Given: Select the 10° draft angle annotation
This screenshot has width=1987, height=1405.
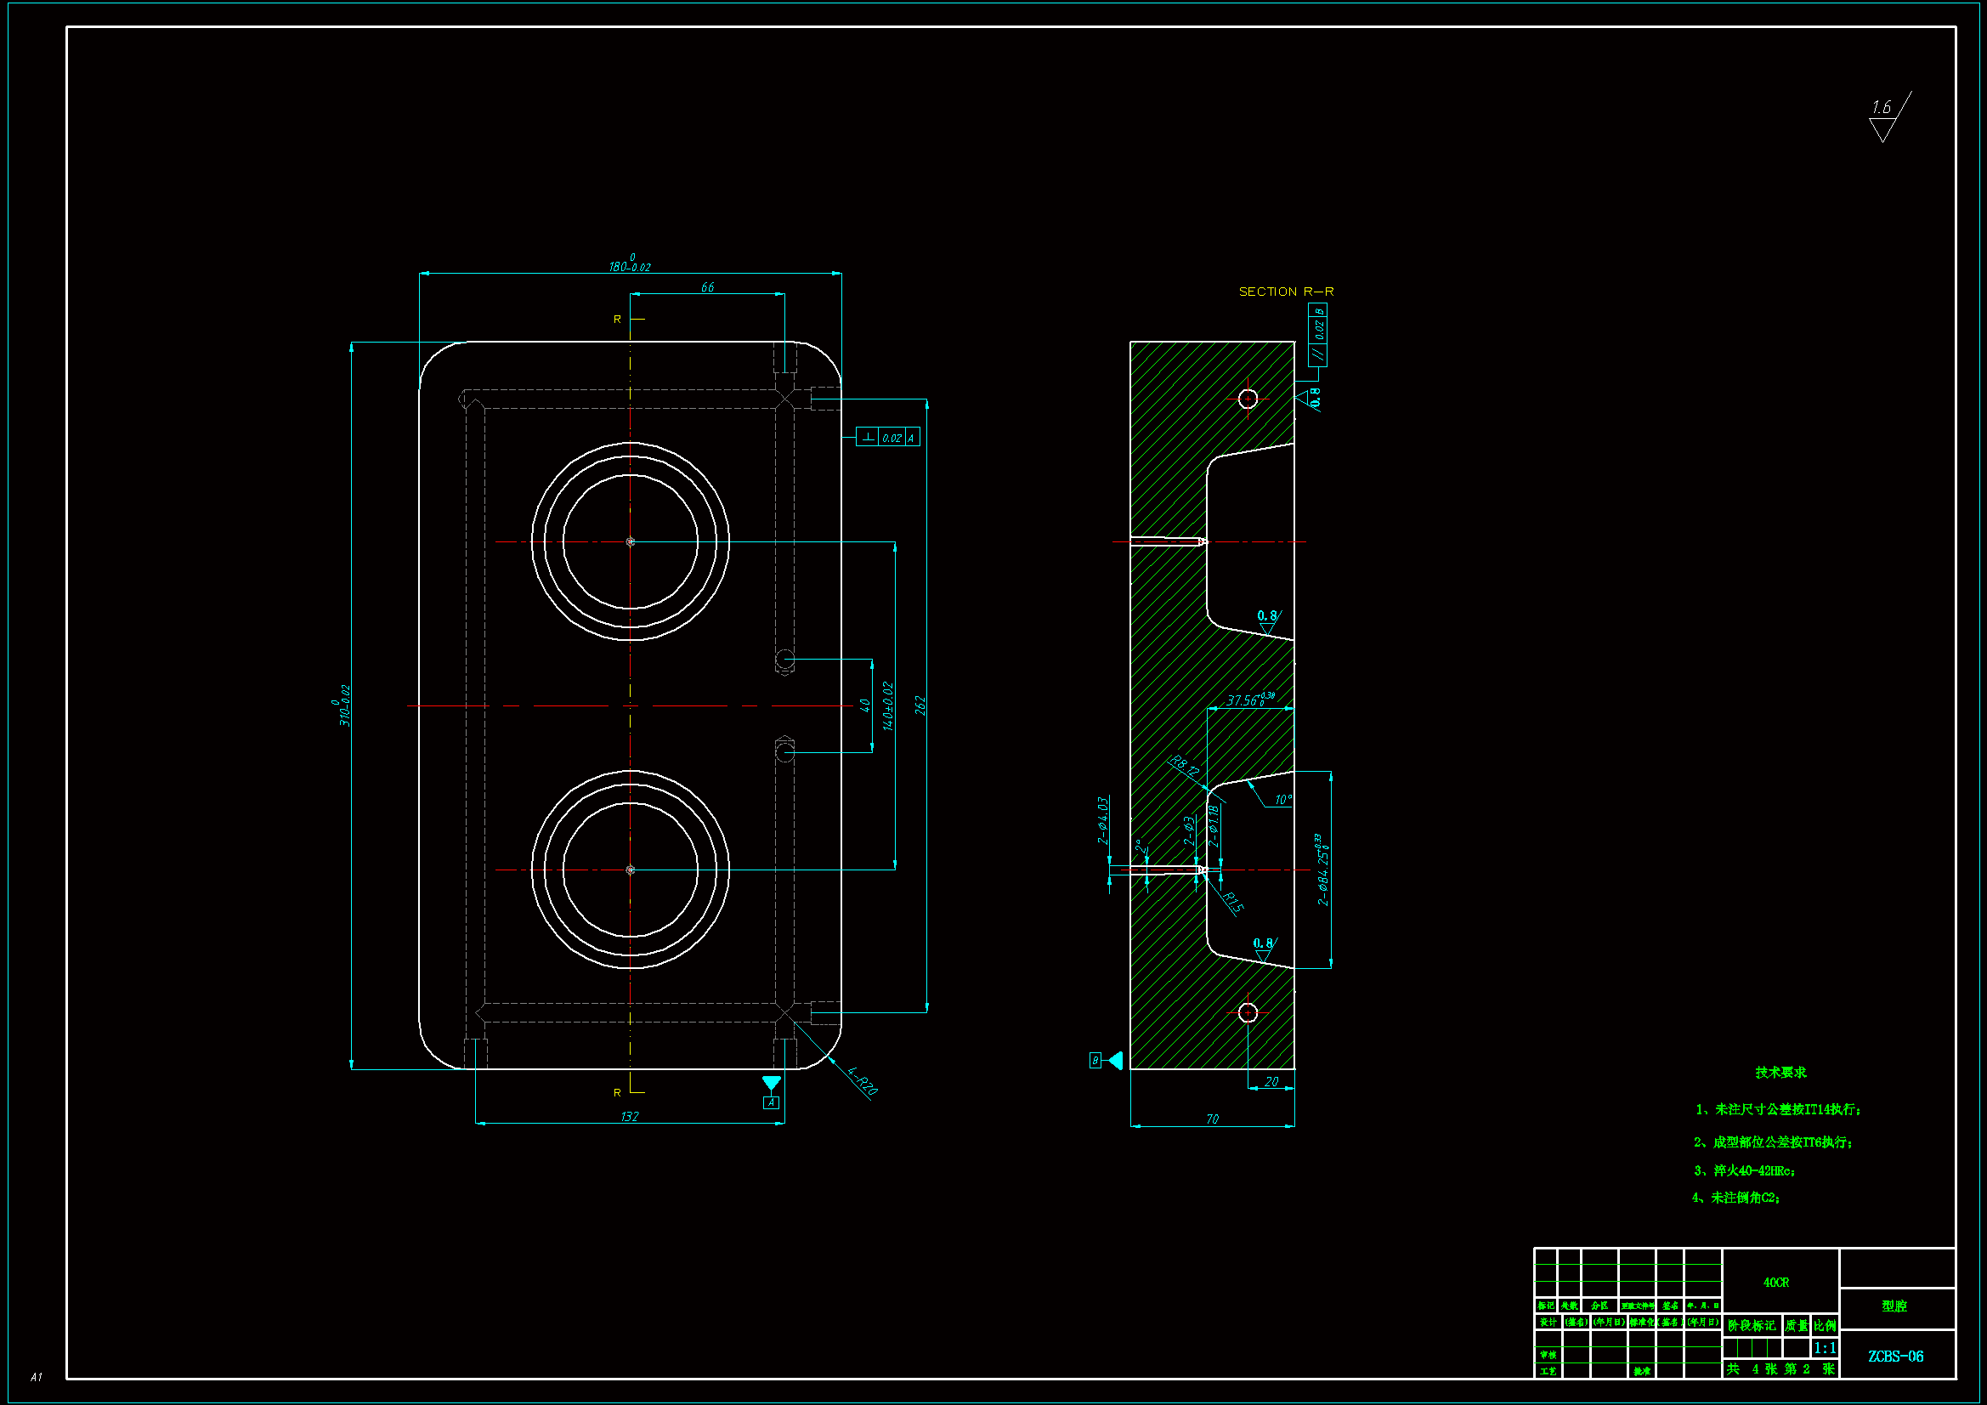Looking at the screenshot, I should [x=1282, y=801].
